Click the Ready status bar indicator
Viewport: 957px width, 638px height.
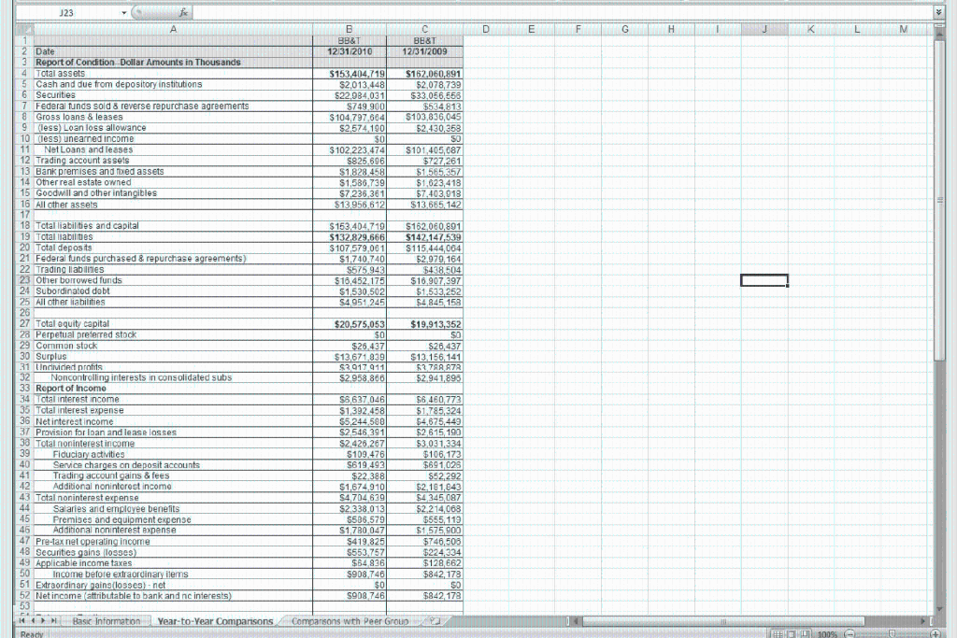pos(32,634)
